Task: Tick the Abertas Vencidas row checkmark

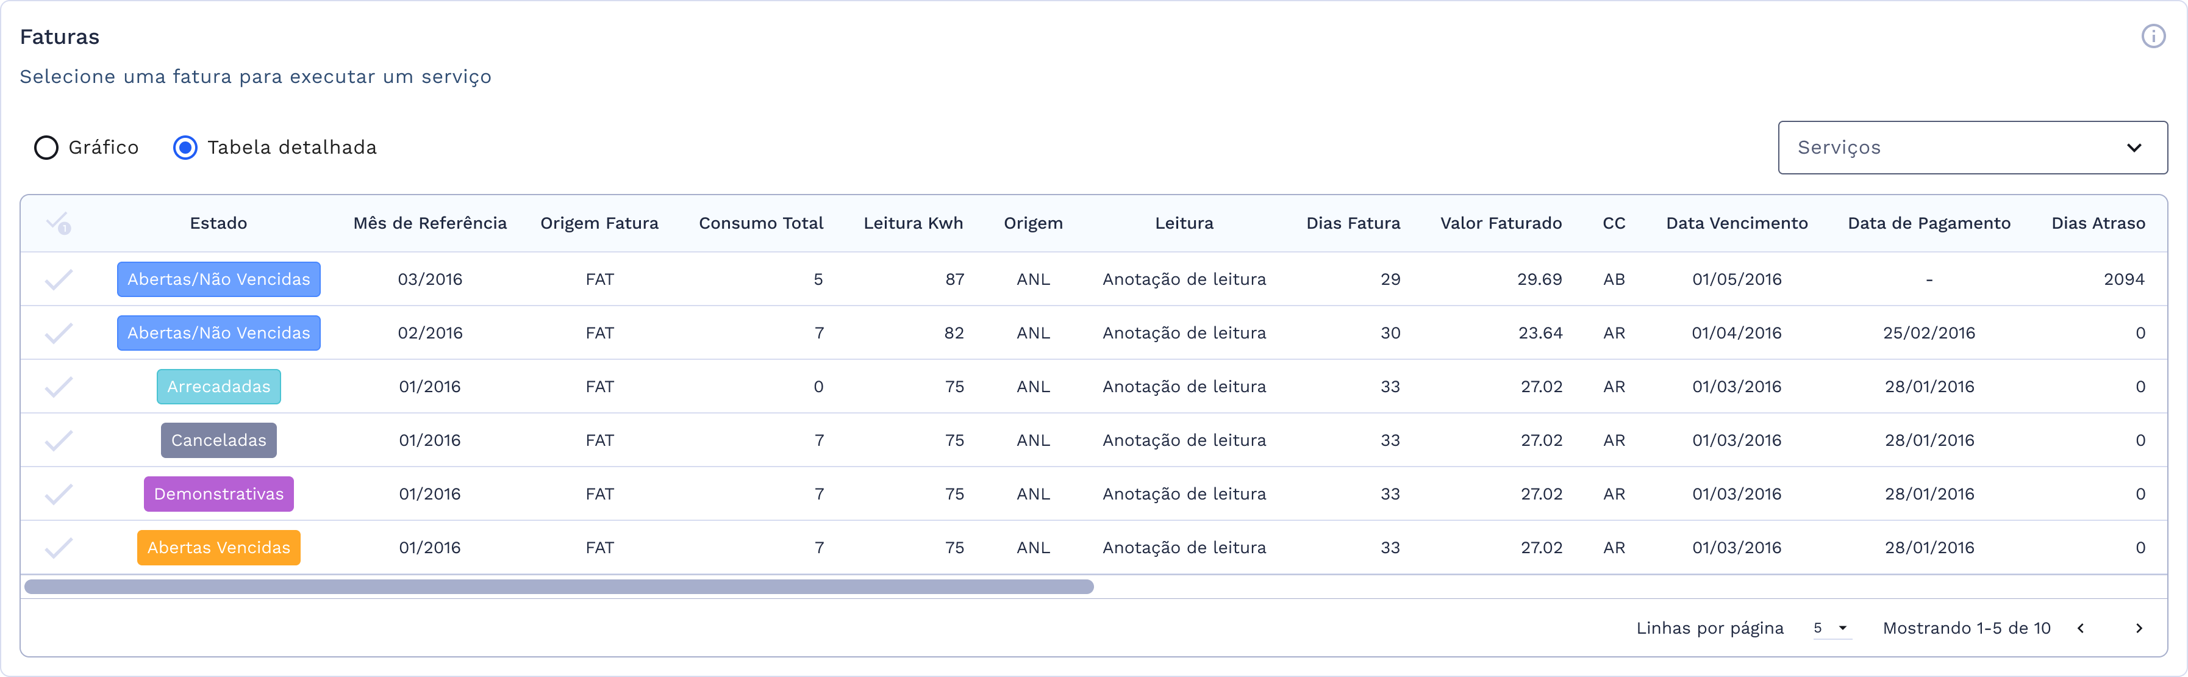Action: click(59, 548)
